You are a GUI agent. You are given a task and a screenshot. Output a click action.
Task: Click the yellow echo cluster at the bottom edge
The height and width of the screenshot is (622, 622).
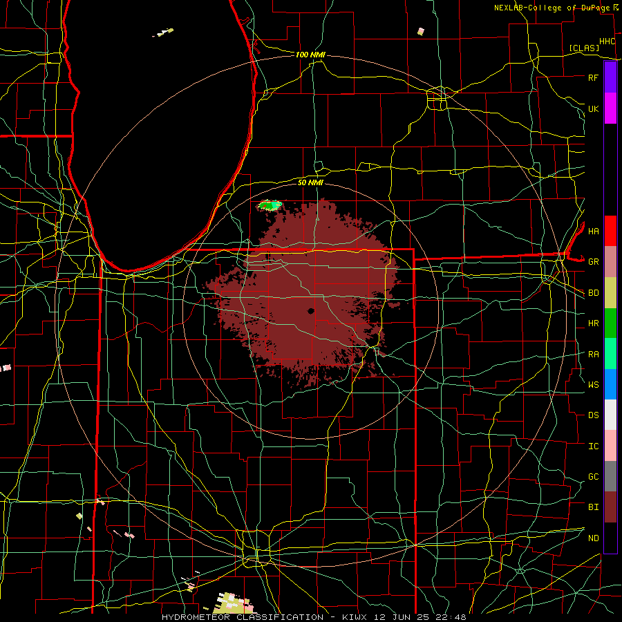pos(234,603)
